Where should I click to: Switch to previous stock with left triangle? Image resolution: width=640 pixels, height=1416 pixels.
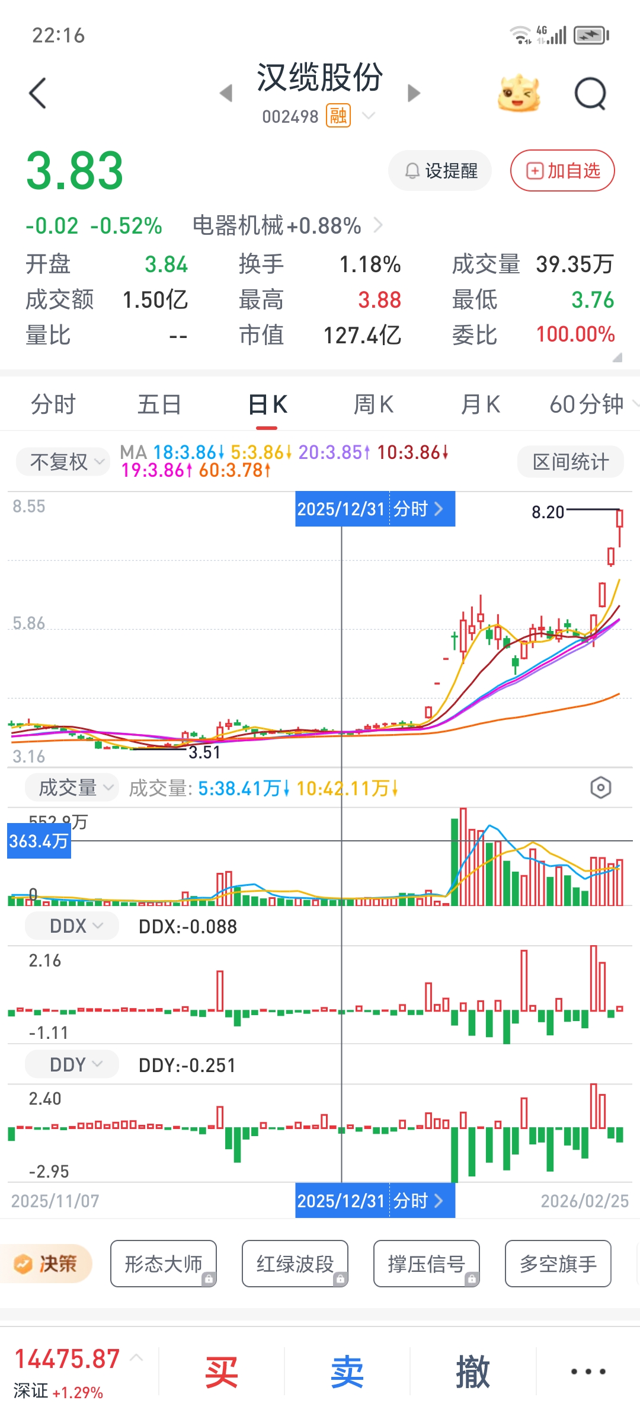click(226, 93)
